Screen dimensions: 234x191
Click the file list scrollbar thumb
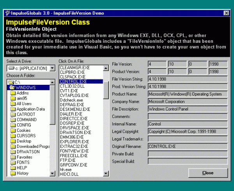106,90
